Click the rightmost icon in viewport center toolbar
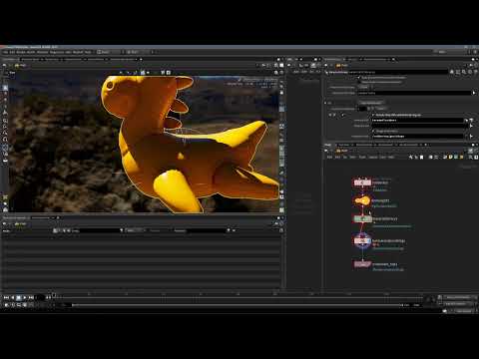 click(169, 72)
